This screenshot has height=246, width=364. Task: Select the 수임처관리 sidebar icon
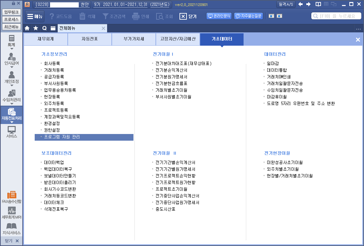(11, 95)
